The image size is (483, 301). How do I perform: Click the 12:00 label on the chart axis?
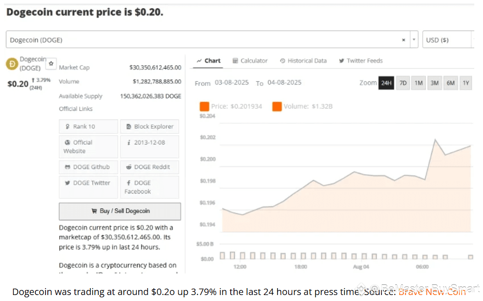(x=239, y=267)
